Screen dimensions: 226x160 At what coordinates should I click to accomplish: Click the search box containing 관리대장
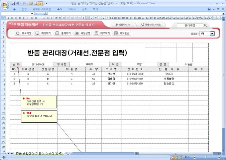click(190, 25)
